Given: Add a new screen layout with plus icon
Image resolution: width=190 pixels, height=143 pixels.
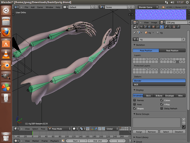Looking at the screenshot, I should tap(93, 7).
